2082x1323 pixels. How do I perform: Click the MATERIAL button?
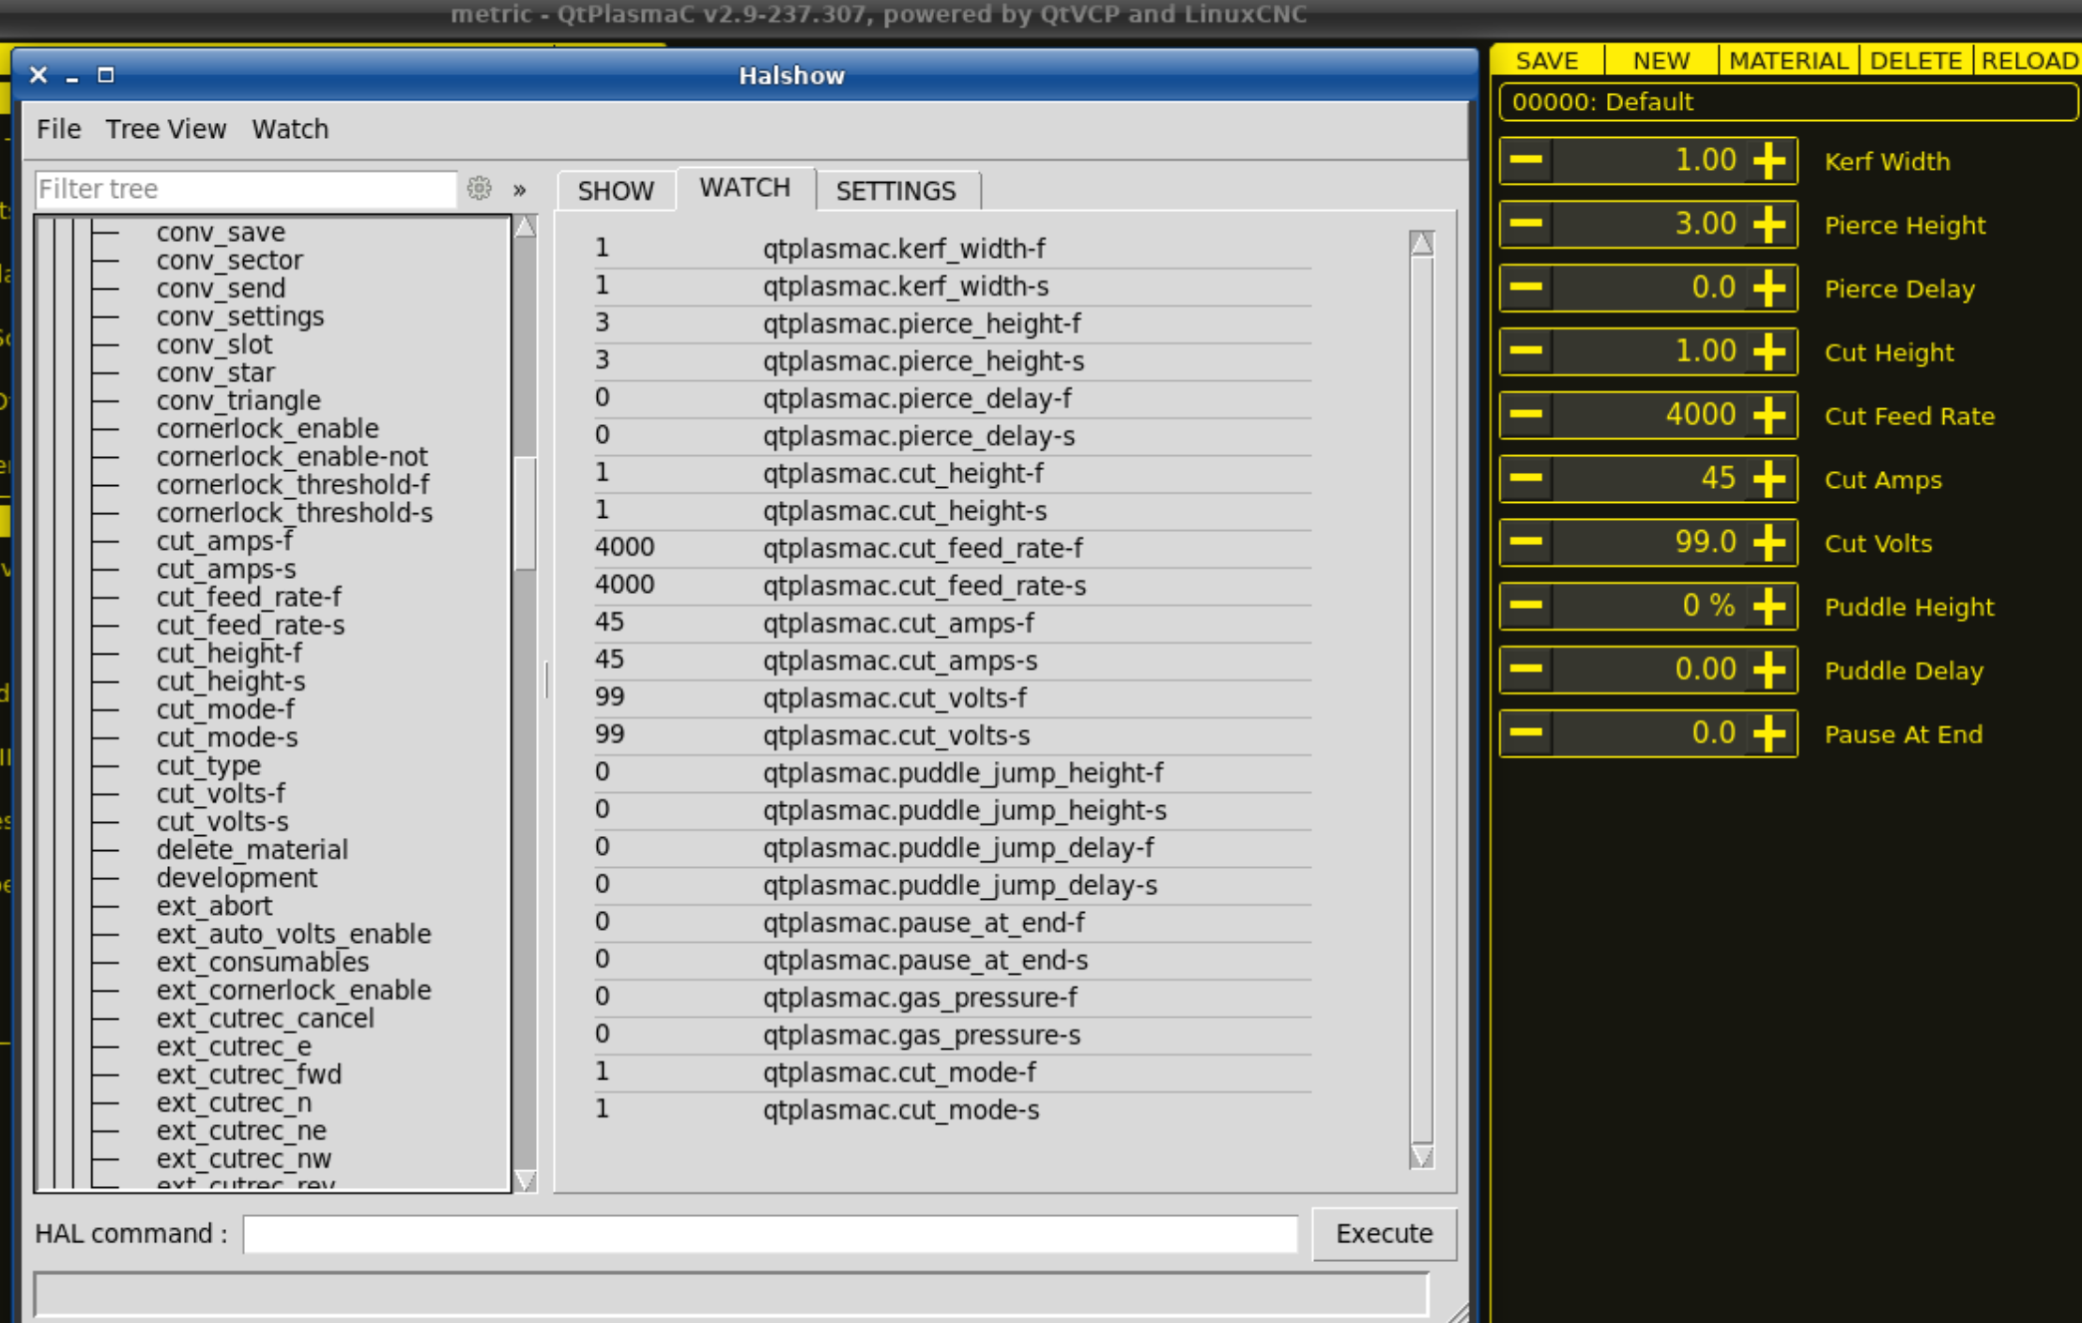pos(1788,60)
